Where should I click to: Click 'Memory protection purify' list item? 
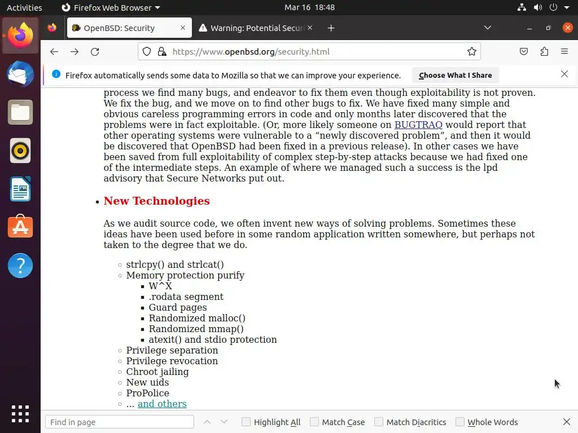click(x=185, y=275)
